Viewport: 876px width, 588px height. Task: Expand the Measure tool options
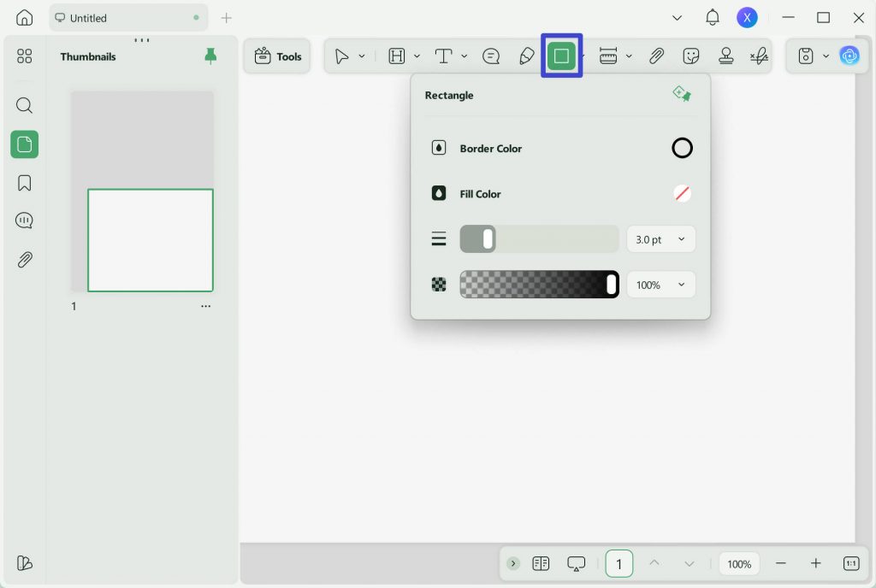point(629,56)
